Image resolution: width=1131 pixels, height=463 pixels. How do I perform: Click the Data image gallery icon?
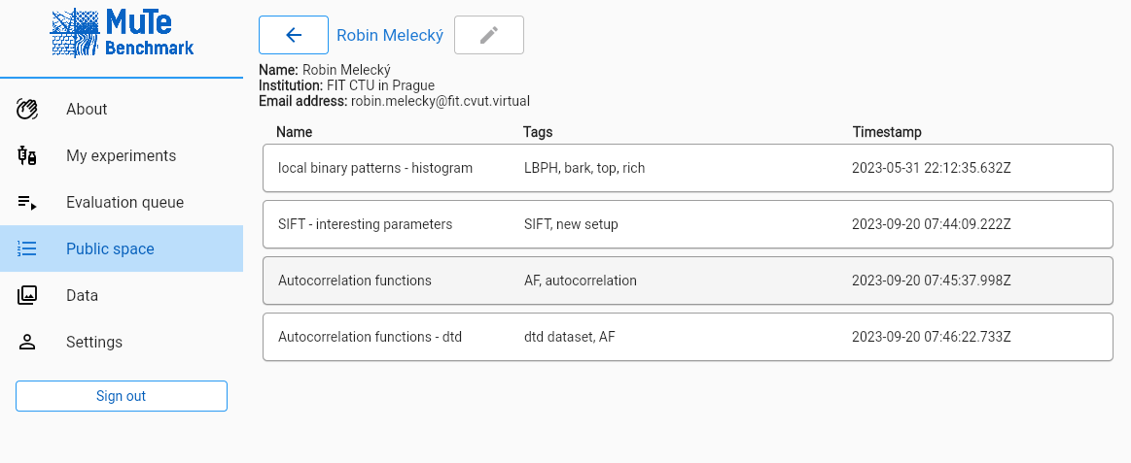pyautogui.click(x=27, y=295)
